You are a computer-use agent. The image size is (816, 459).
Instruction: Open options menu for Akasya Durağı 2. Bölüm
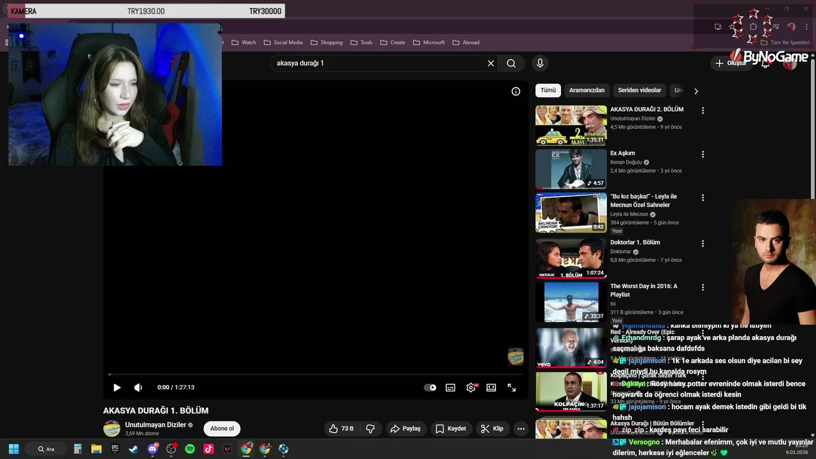point(703,110)
